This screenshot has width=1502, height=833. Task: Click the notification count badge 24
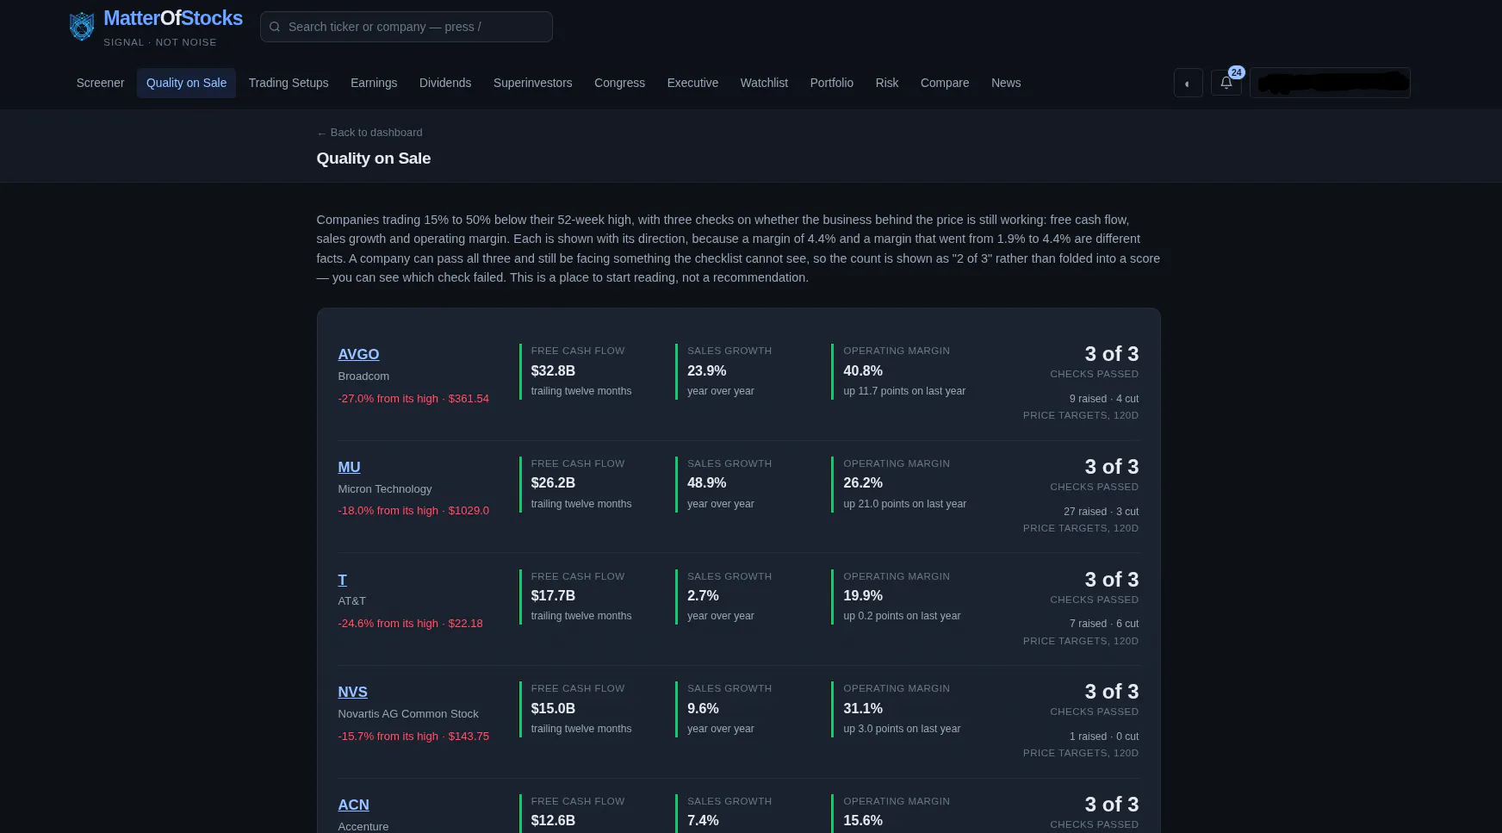1236,72
